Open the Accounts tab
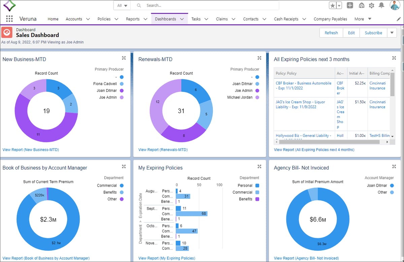 point(74,19)
